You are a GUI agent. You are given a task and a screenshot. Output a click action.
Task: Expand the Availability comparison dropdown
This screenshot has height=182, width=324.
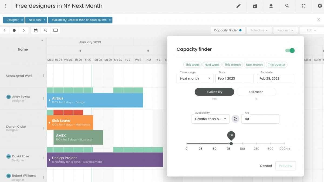(210, 119)
